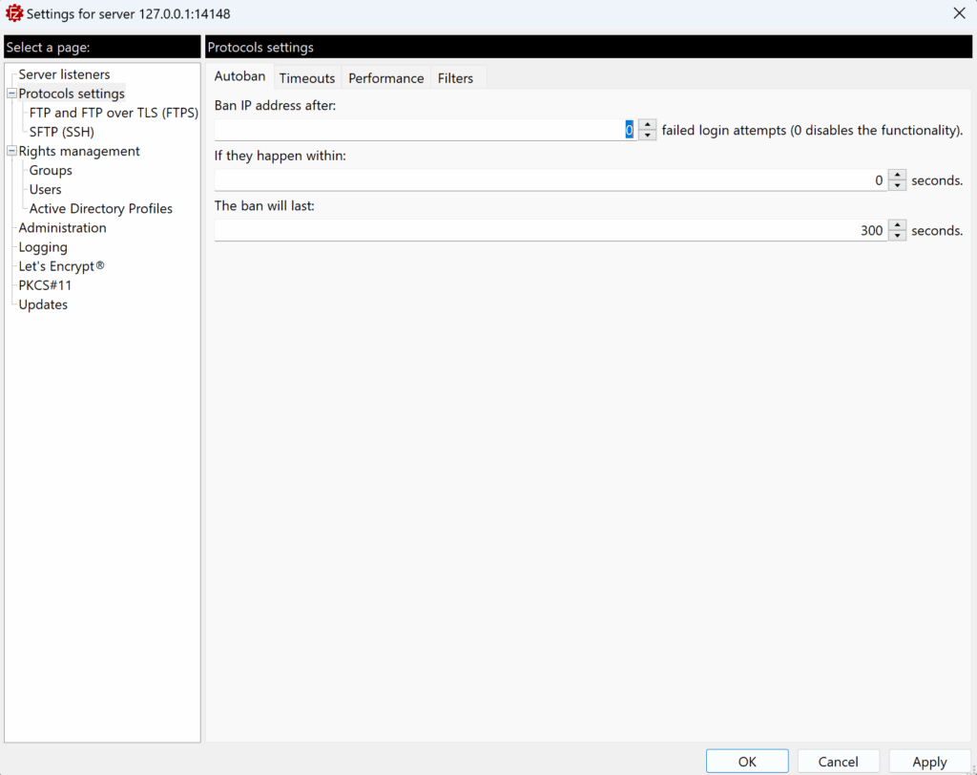This screenshot has width=977, height=775.
Task: Decrease the failed login attempts value
Action: tap(648, 135)
